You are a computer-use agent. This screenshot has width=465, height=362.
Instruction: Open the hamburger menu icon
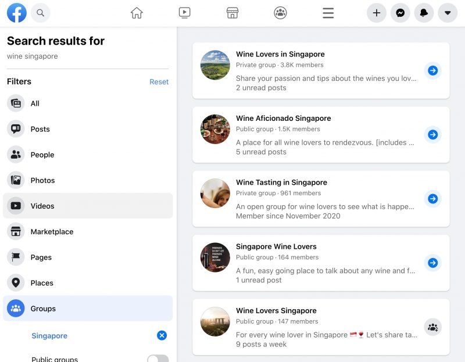[328, 13]
